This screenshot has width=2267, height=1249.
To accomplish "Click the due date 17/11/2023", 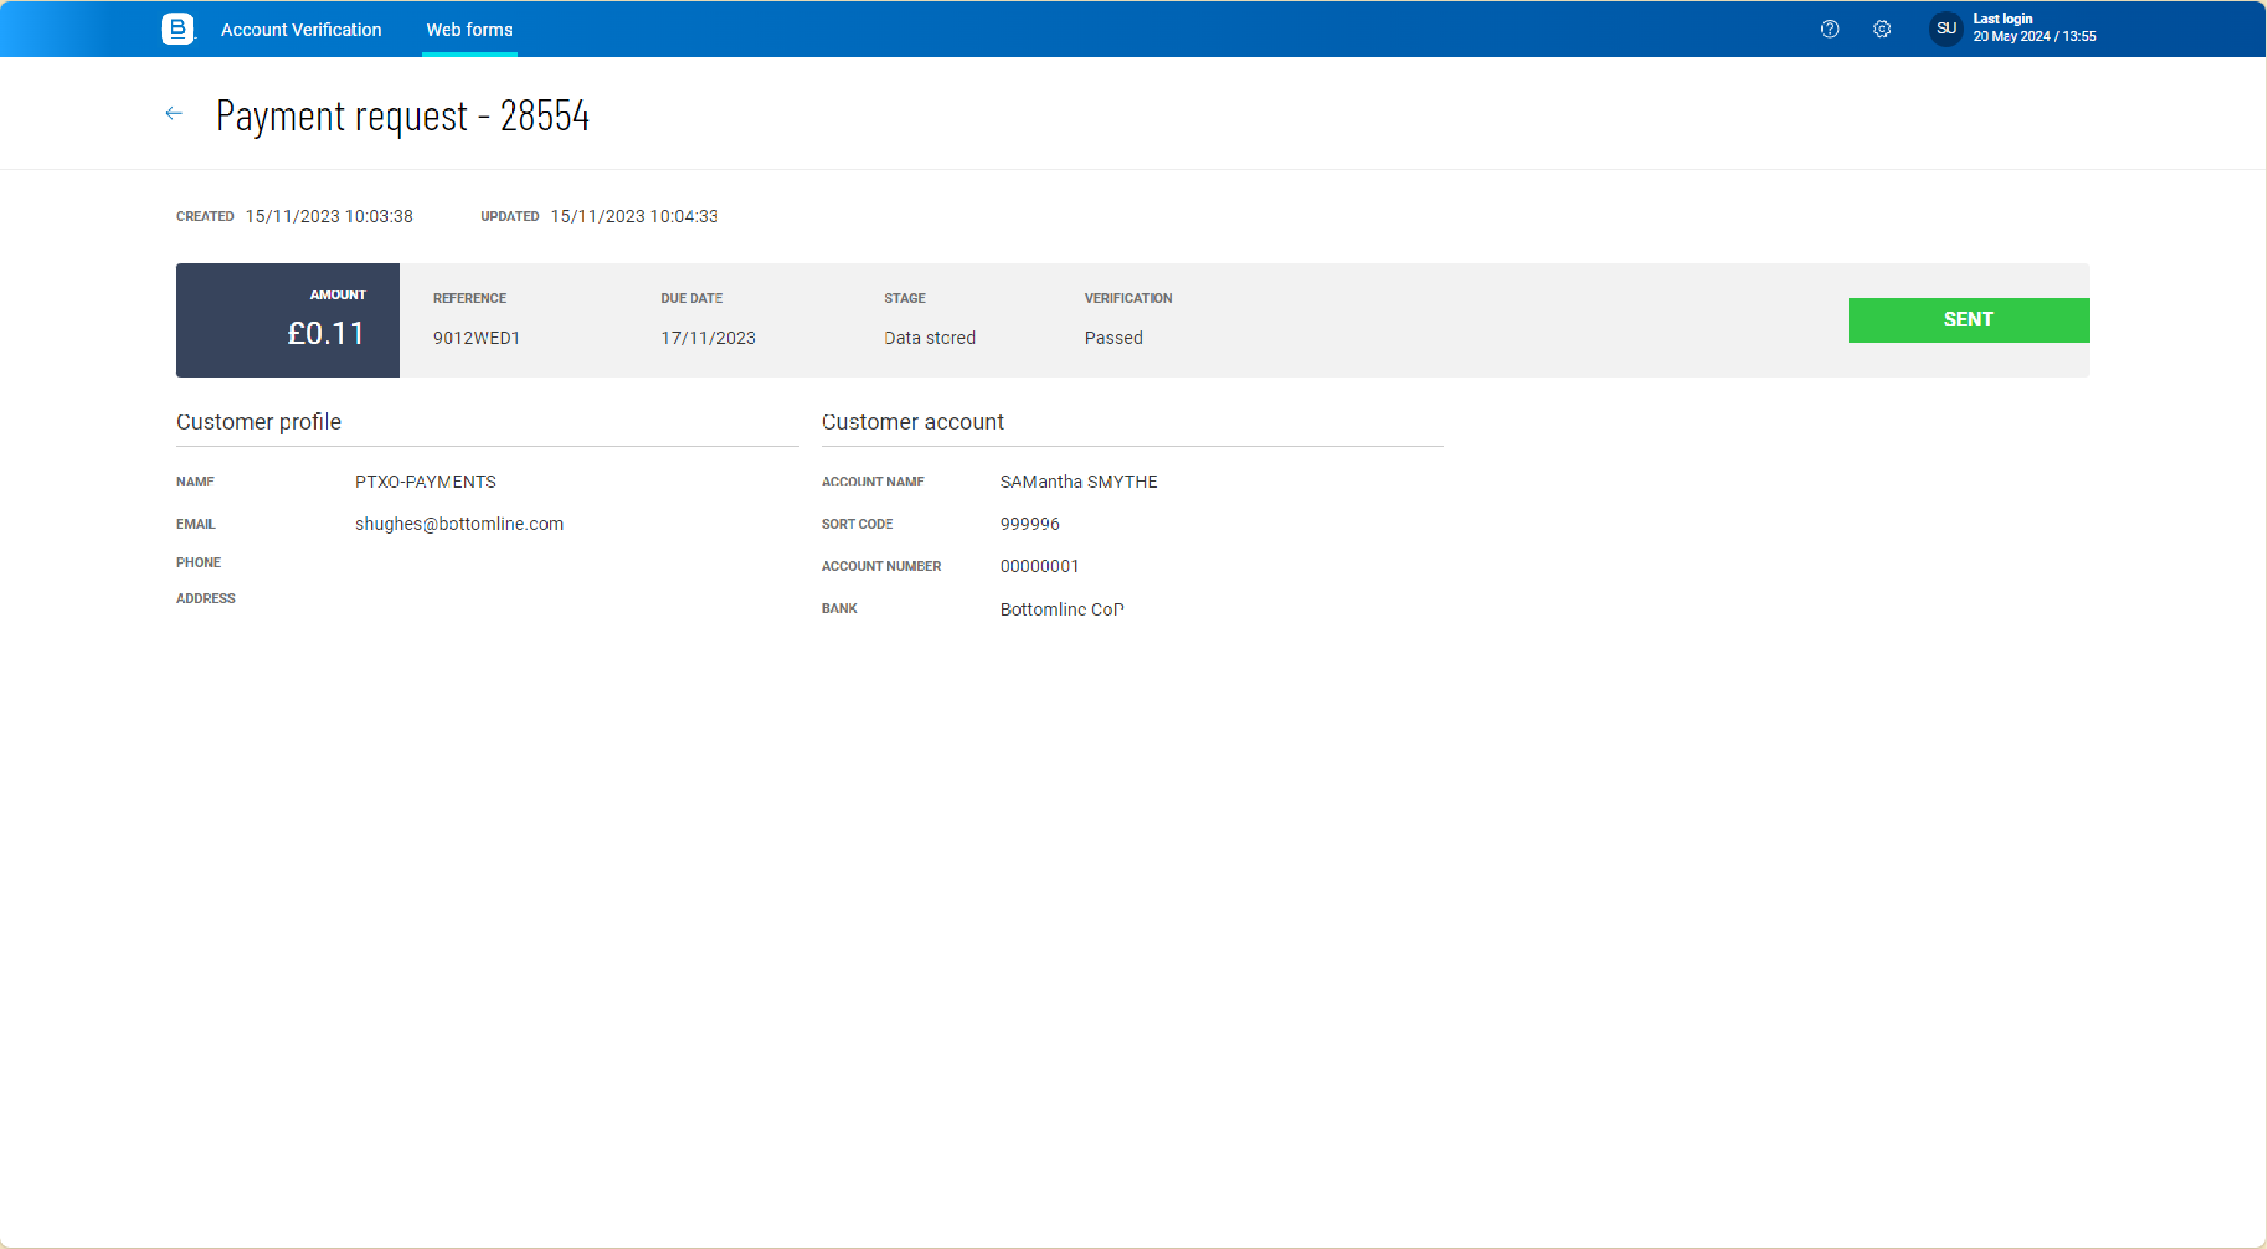I will tap(708, 338).
